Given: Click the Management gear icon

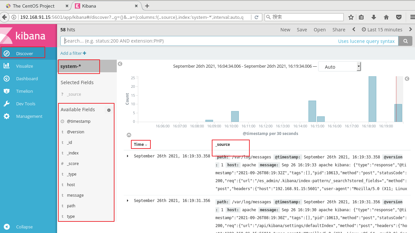Looking at the screenshot, I should click(7, 116).
